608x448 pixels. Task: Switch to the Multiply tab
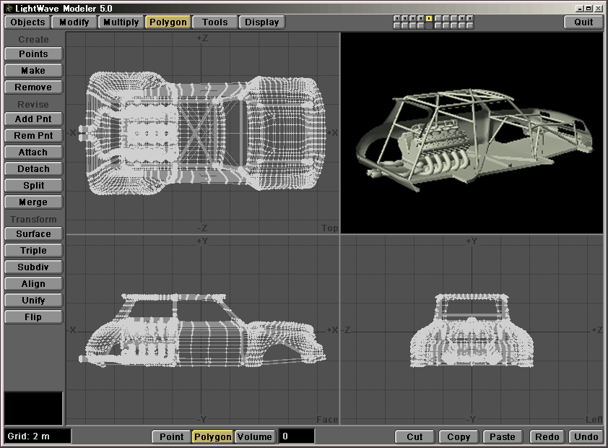(x=121, y=22)
